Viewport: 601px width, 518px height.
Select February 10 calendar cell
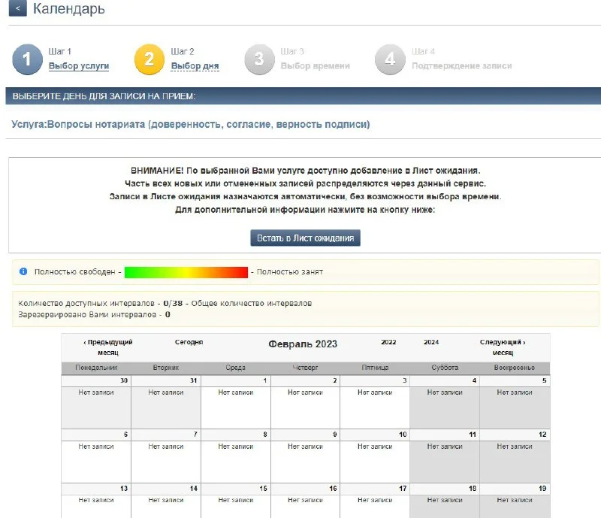374,456
